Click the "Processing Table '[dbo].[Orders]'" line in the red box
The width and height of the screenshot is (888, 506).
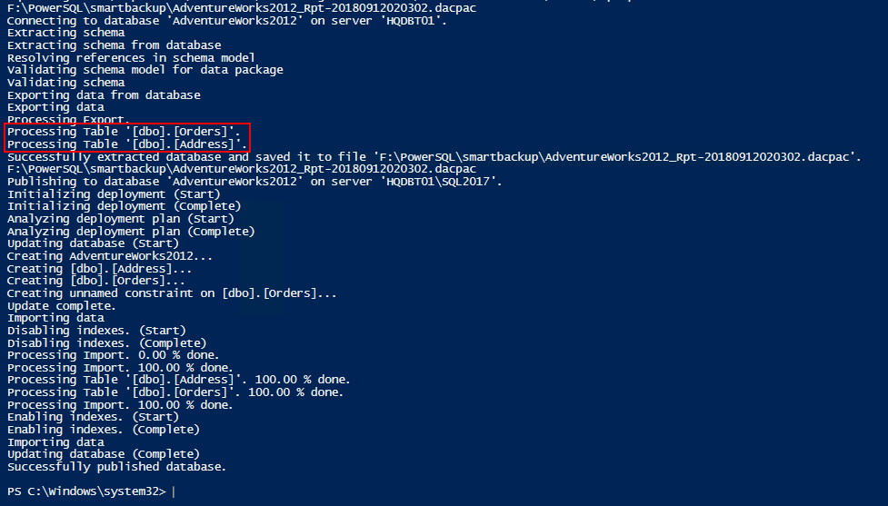click(x=124, y=132)
